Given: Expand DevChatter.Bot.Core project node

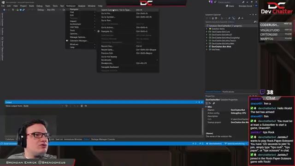Looking at the screenshot, I should click(207, 32).
